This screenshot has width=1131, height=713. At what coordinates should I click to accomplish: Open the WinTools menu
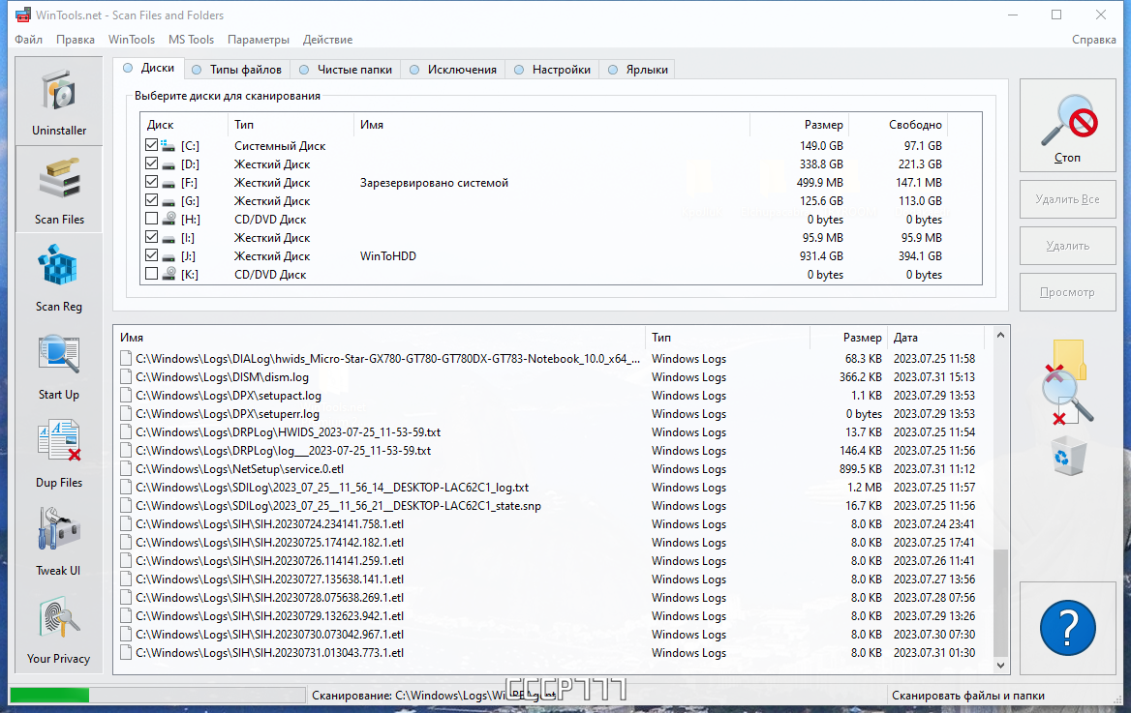point(132,40)
